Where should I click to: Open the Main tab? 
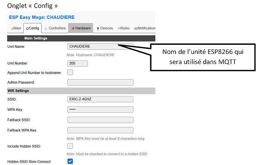[x=15, y=28]
